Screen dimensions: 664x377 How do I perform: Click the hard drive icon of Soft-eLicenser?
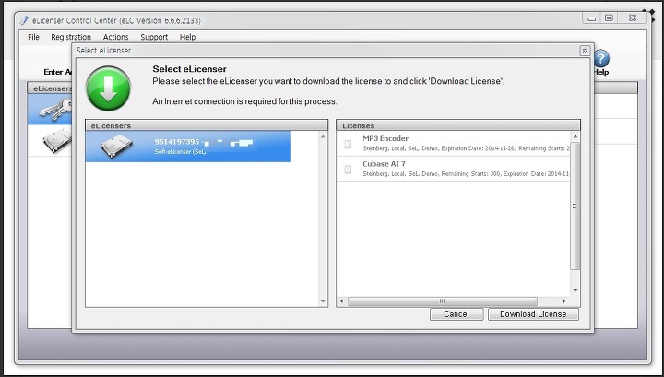click(x=116, y=147)
